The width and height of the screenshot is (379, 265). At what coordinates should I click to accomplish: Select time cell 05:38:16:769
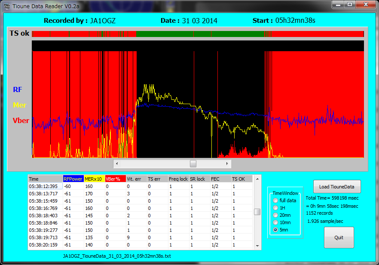click(x=46, y=208)
